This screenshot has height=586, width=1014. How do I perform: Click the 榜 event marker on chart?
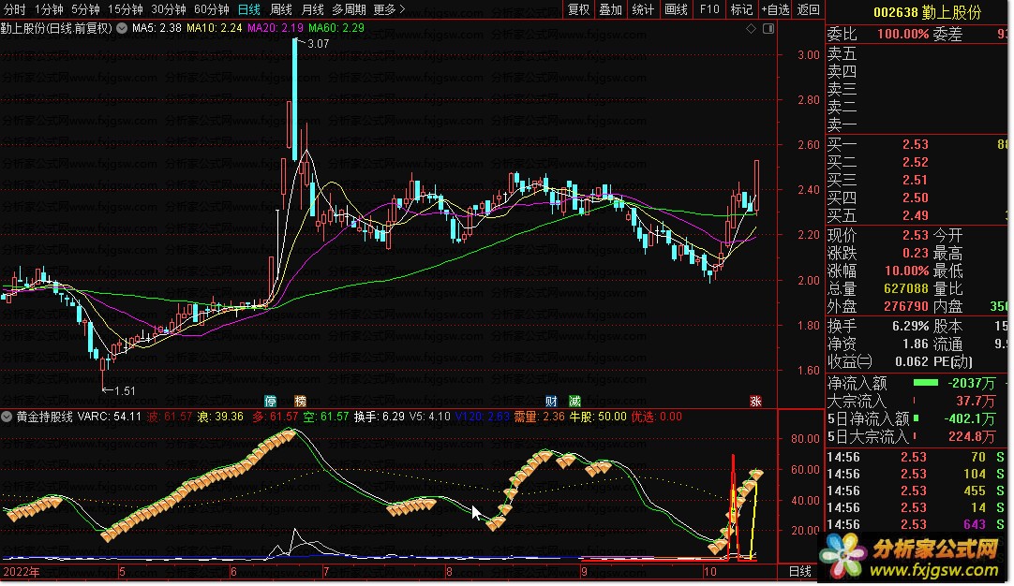[300, 402]
